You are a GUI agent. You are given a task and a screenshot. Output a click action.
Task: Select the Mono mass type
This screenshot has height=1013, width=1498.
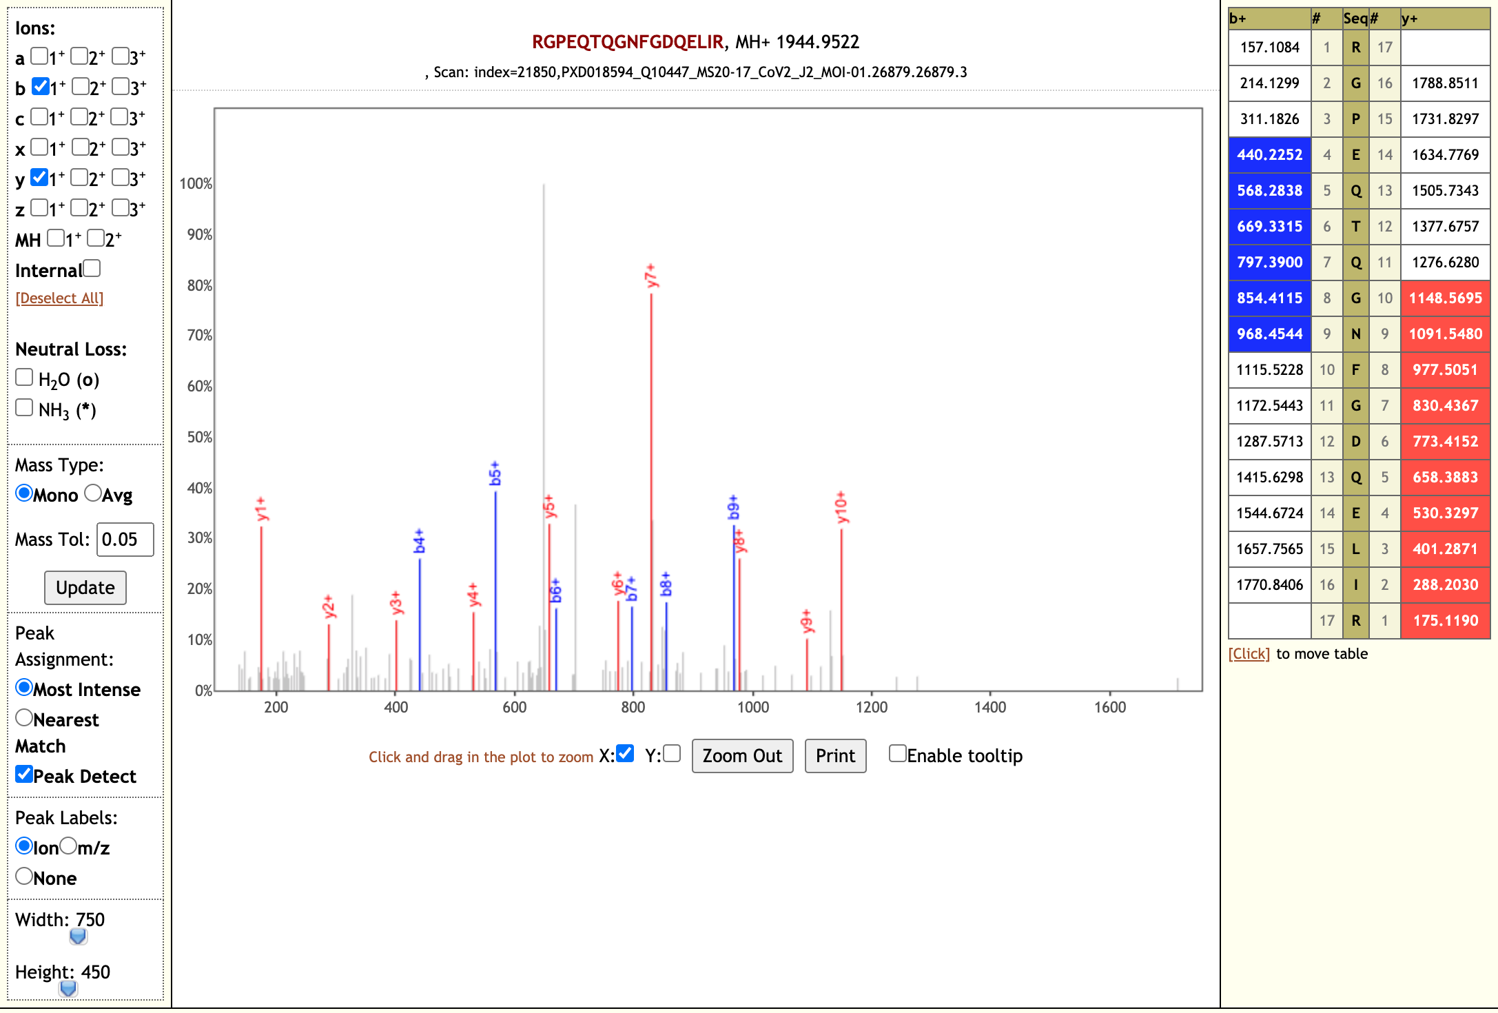coord(24,493)
